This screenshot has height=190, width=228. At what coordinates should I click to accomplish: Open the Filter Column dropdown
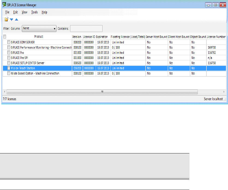[x=39, y=28]
